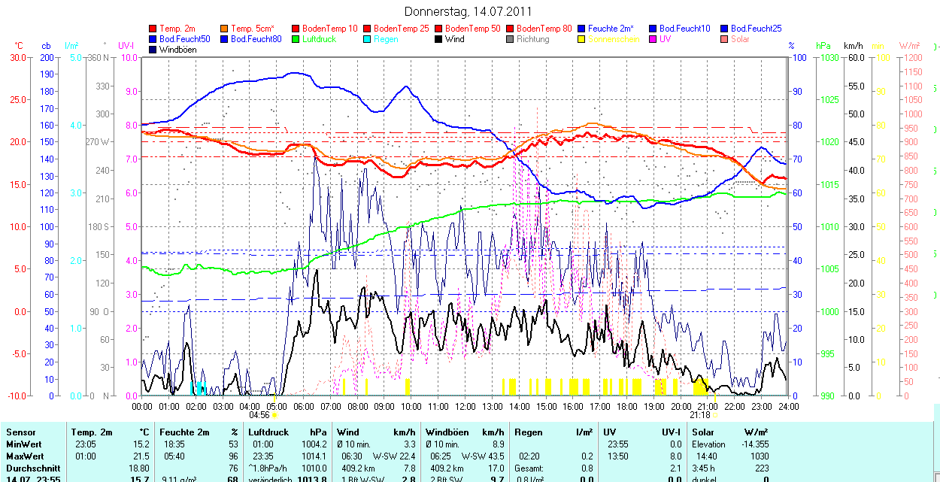Click the gray Richtung legend swatch

coord(510,39)
